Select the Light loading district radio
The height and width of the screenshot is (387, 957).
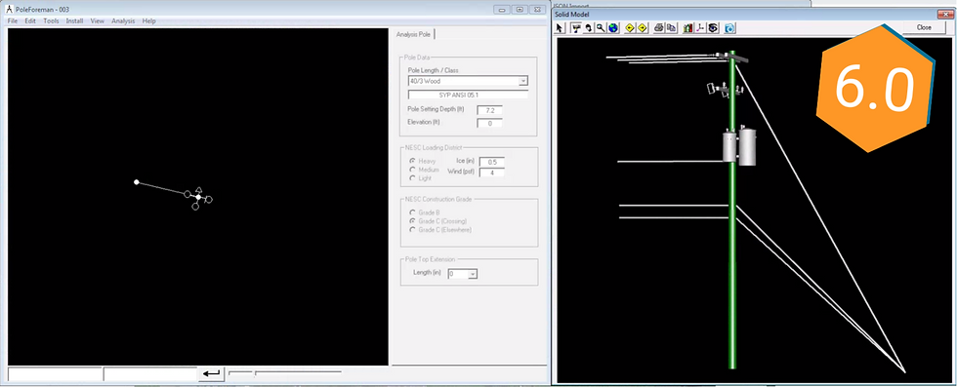coord(413,178)
